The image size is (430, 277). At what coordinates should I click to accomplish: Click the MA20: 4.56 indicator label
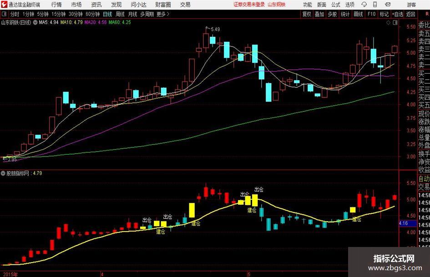pos(96,22)
